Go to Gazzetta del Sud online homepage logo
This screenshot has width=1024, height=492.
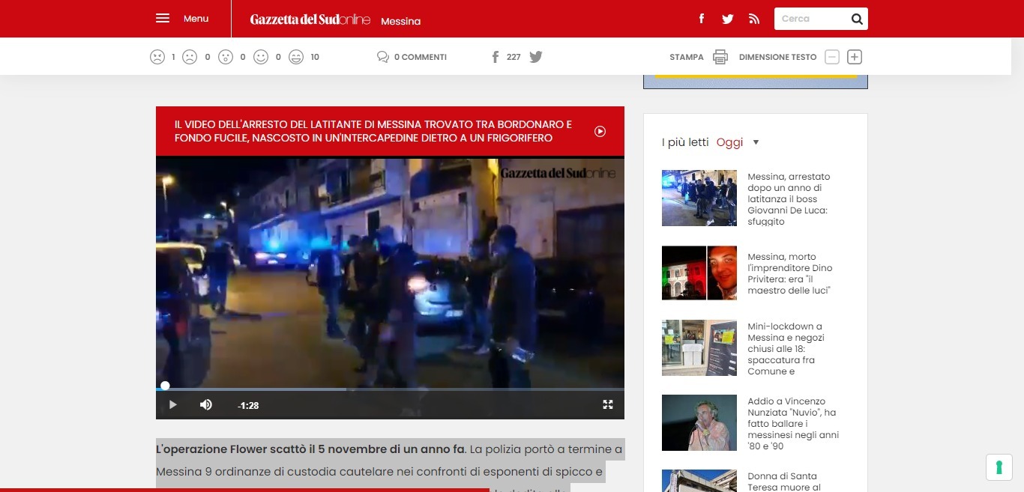click(310, 19)
